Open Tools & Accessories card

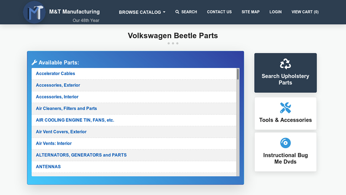point(285,114)
